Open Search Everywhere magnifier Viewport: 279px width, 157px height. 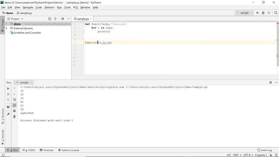pyautogui.click(x=276, y=13)
